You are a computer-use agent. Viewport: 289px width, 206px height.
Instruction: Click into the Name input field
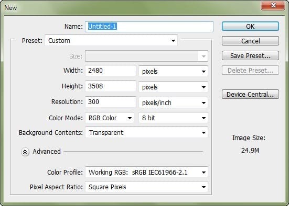pos(149,27)
